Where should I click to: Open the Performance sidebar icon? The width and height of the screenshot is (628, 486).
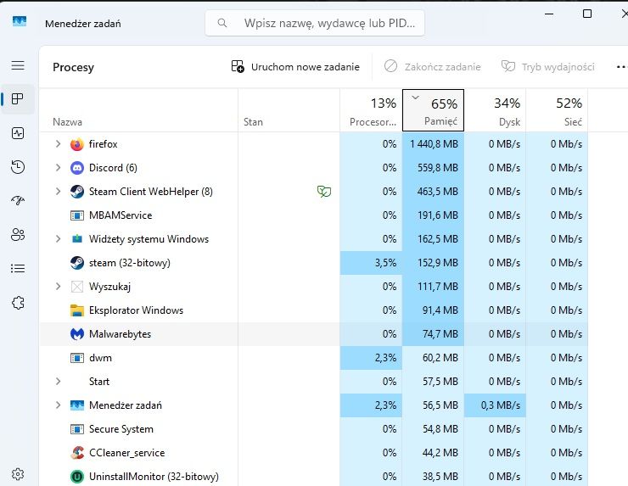pos(18,133)
